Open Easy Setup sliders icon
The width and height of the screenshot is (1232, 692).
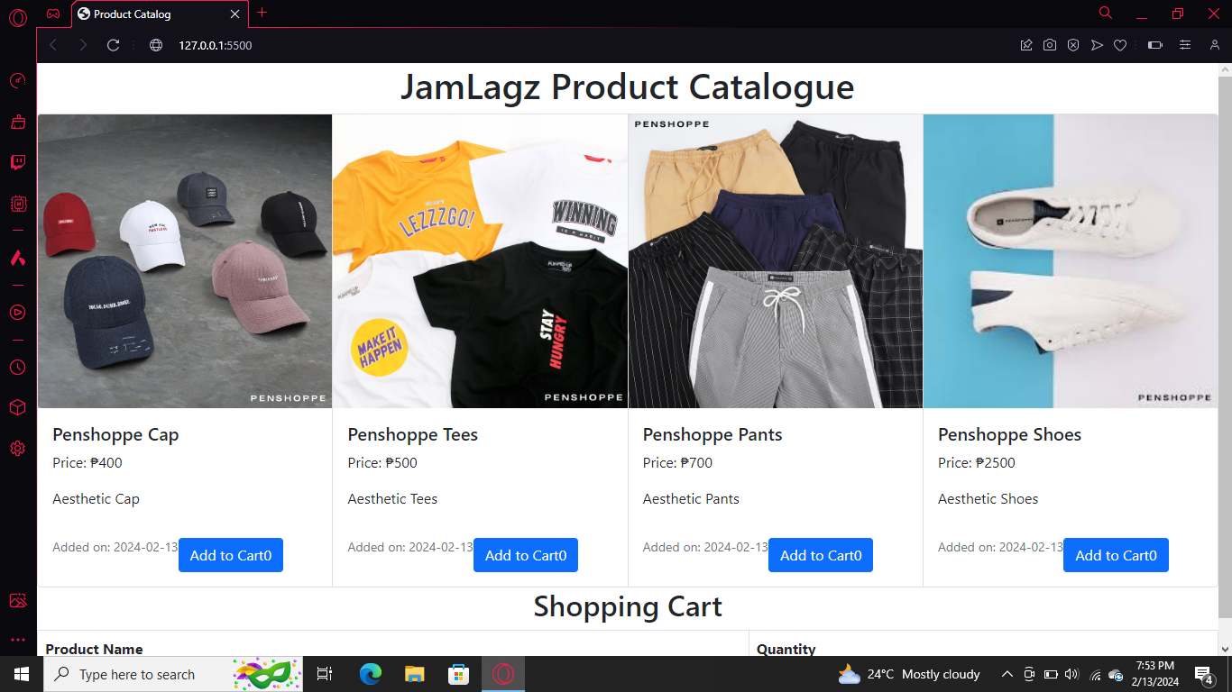pos(1185,45)
